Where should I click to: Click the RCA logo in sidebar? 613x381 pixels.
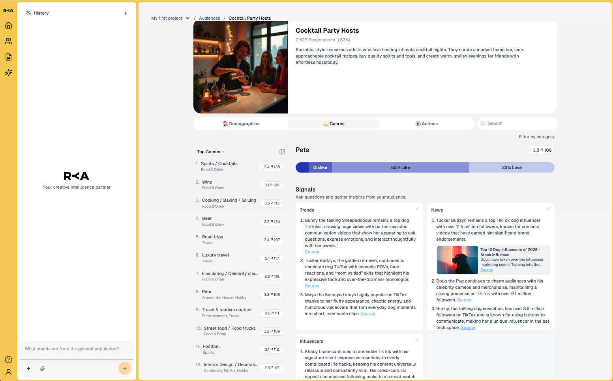(8, 11)
